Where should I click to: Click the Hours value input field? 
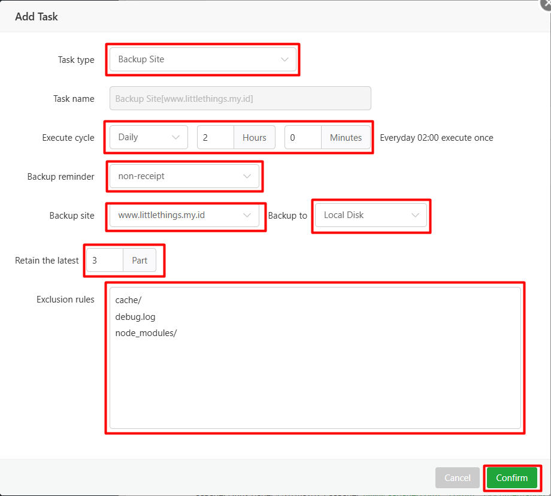tap(216, 137)
